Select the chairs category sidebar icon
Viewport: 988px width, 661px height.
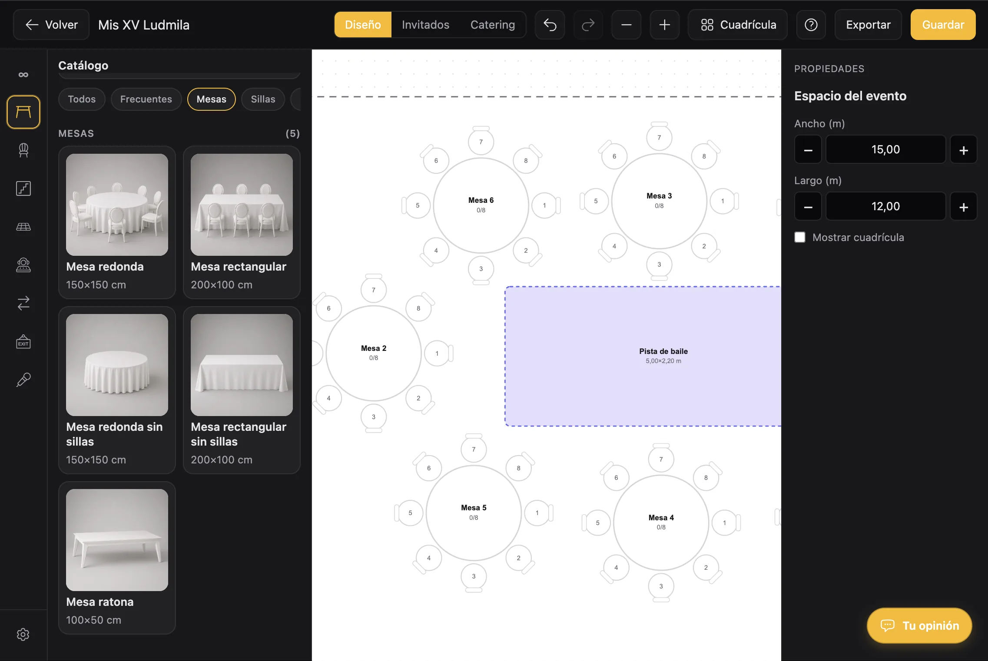[x=23, y=150]
